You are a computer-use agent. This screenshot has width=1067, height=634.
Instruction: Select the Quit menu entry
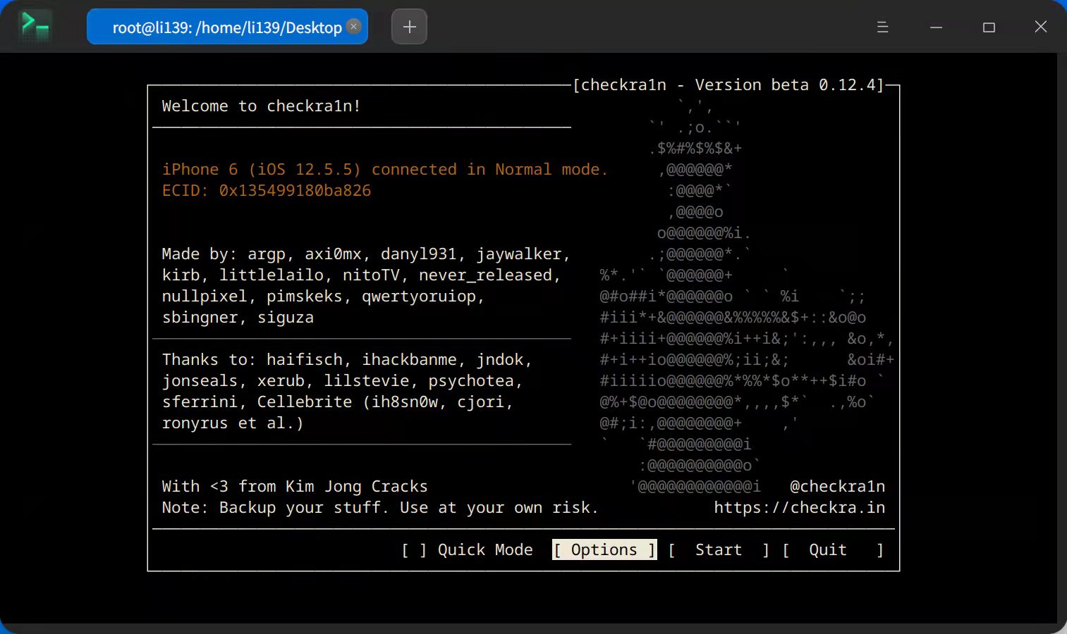pos(827,549)
